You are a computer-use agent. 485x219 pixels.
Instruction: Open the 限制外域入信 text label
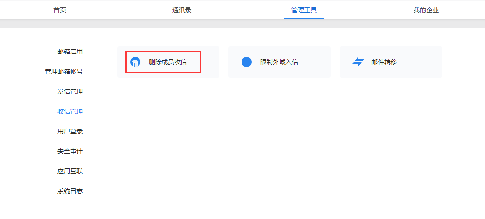point(279,62)
